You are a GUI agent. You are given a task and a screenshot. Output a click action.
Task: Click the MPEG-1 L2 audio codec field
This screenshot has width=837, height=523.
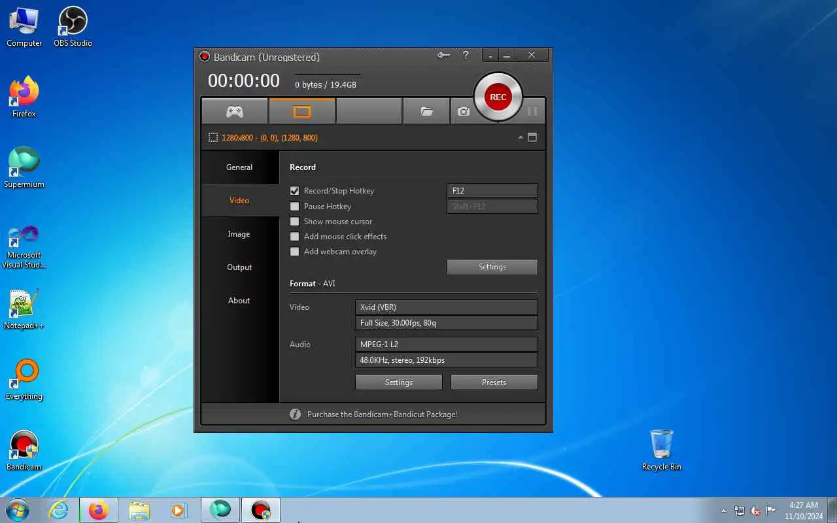point(447,345)
